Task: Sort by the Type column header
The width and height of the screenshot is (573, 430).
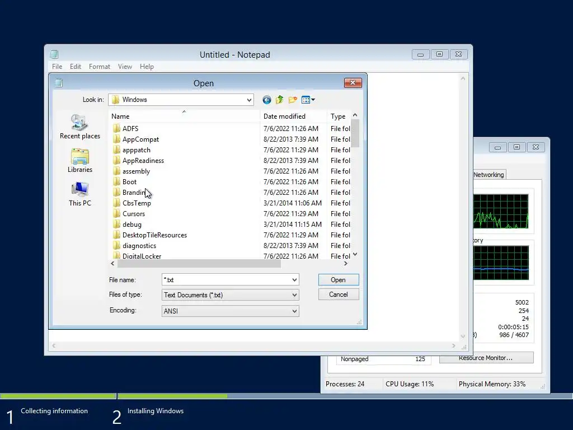Action: [339, 116]
